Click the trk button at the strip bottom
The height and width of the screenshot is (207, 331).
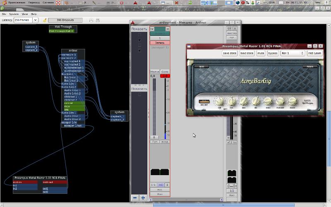[x=153, y=185]
